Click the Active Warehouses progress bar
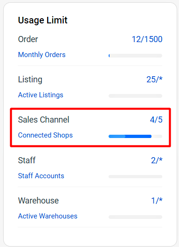The image size is (179, 247). pos(135,217)
